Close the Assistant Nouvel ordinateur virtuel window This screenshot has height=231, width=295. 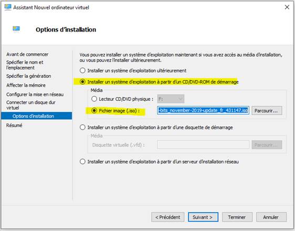coord(287,7)
